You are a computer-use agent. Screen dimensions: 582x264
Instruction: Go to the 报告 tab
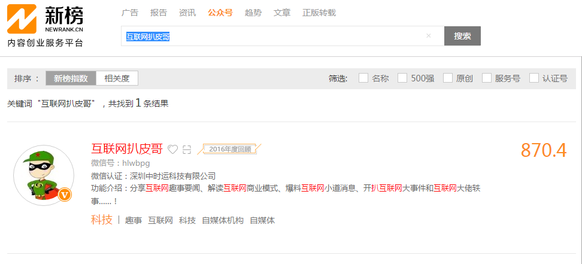(159, 13)
